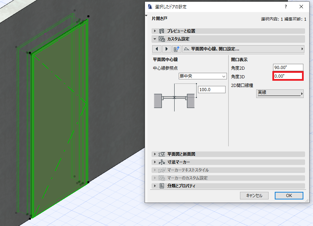
Task: Go to next custom settings page arrow
Action: pyautogui.click(x=166, y=49)
